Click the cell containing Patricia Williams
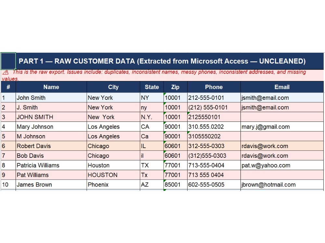 click(51, 165)
